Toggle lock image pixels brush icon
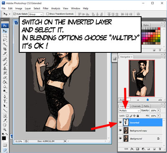Screen dimensions: 167x153 click(x=131, y=116)
